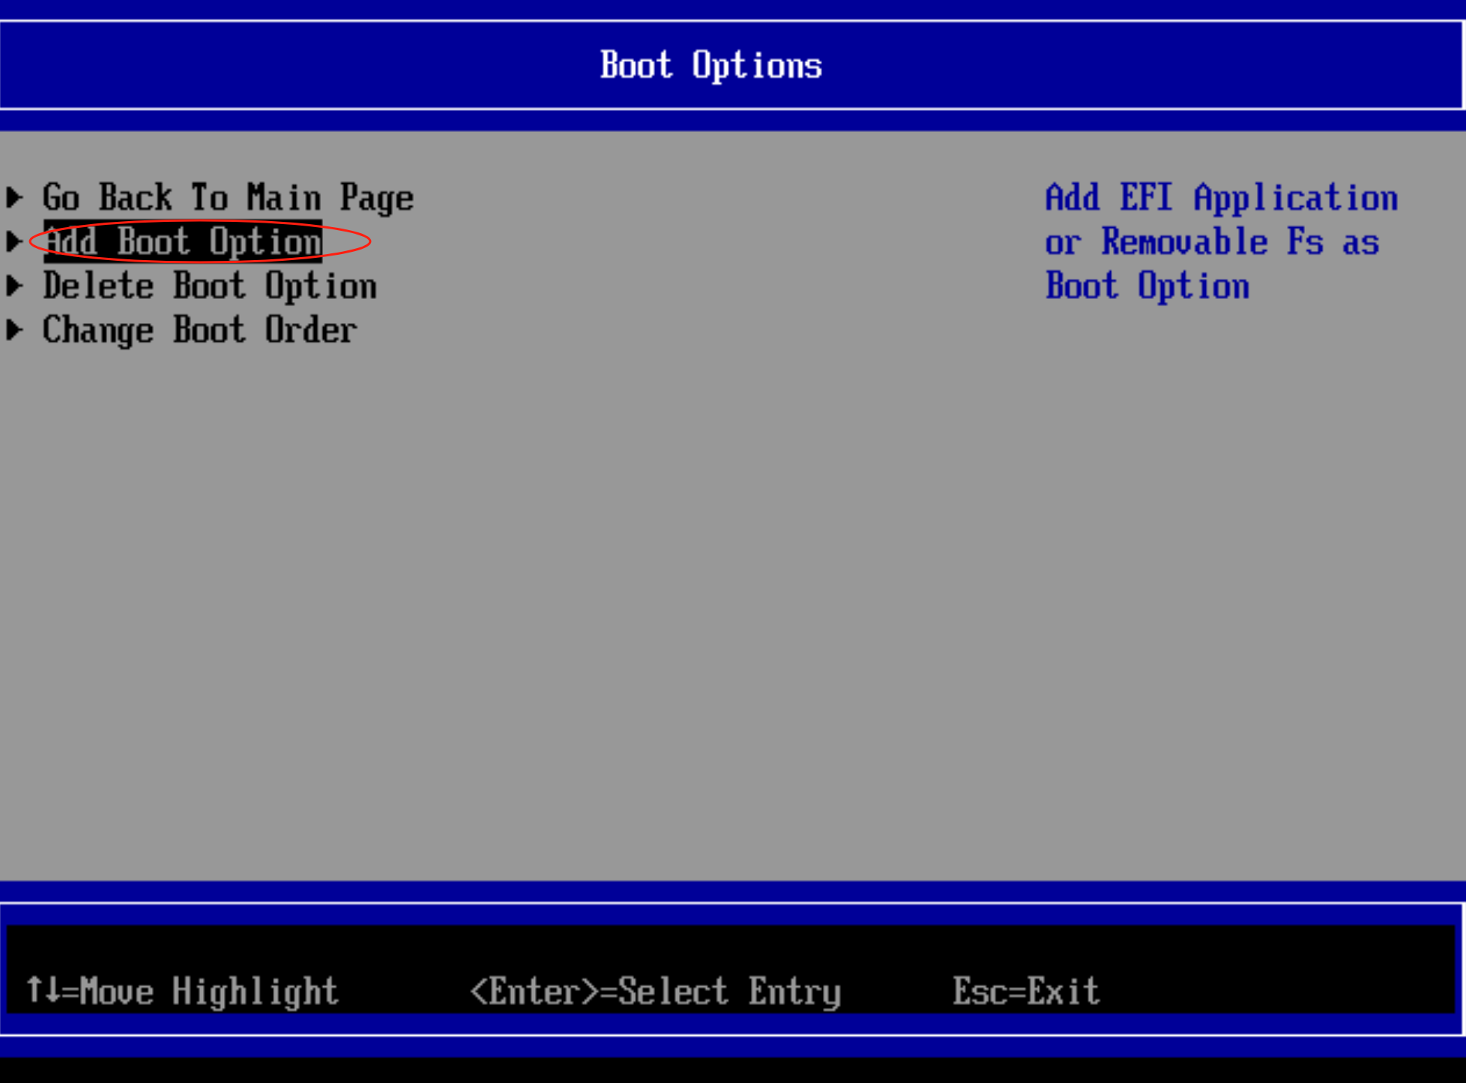Click arrow beside Change Boot Order
The width and height of the screenshot is (1466, 1083).
coord(14,331)
